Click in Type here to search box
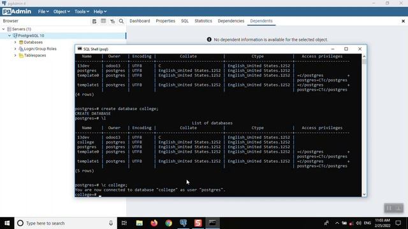The width and height of the screenshot is (408, 229). (x=65, y=223)
